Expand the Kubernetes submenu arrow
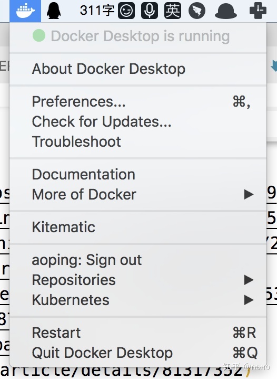The width and height of the screenshot is (277, 379). coord(249,300)
